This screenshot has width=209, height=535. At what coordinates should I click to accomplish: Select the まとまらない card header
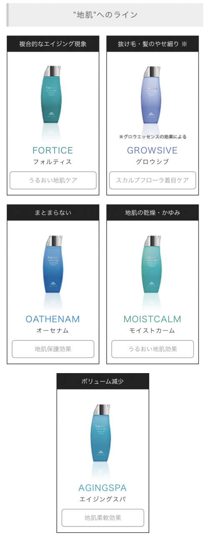click(x=53, y=212)
